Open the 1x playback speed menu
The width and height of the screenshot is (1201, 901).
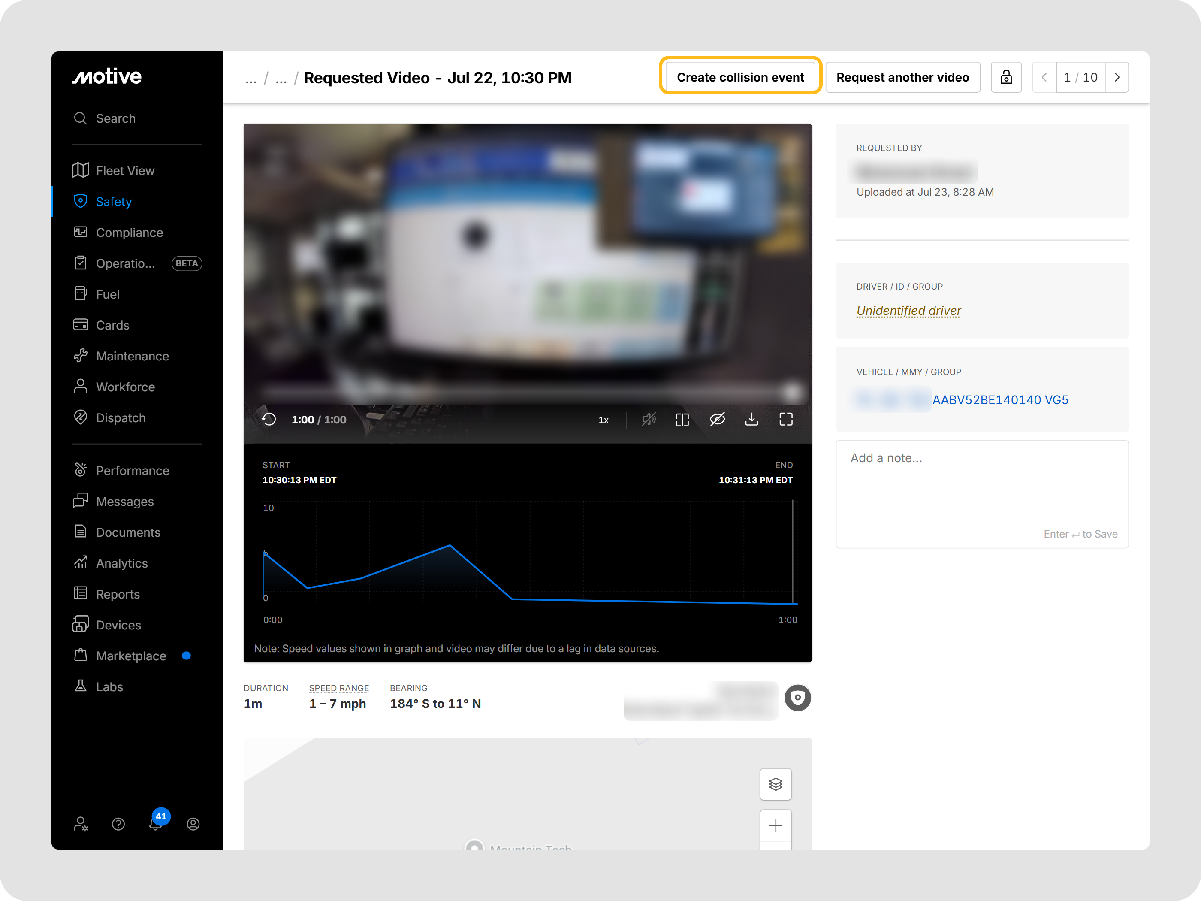point(603,420)
